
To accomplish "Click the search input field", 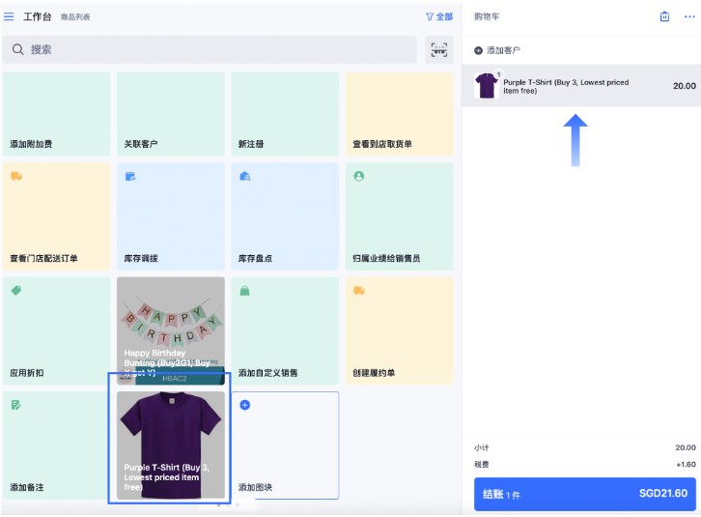I will point(210,49).
